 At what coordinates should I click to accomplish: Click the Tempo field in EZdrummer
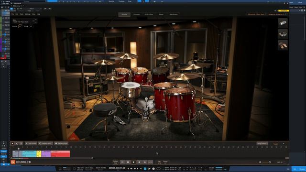[165, 162]
